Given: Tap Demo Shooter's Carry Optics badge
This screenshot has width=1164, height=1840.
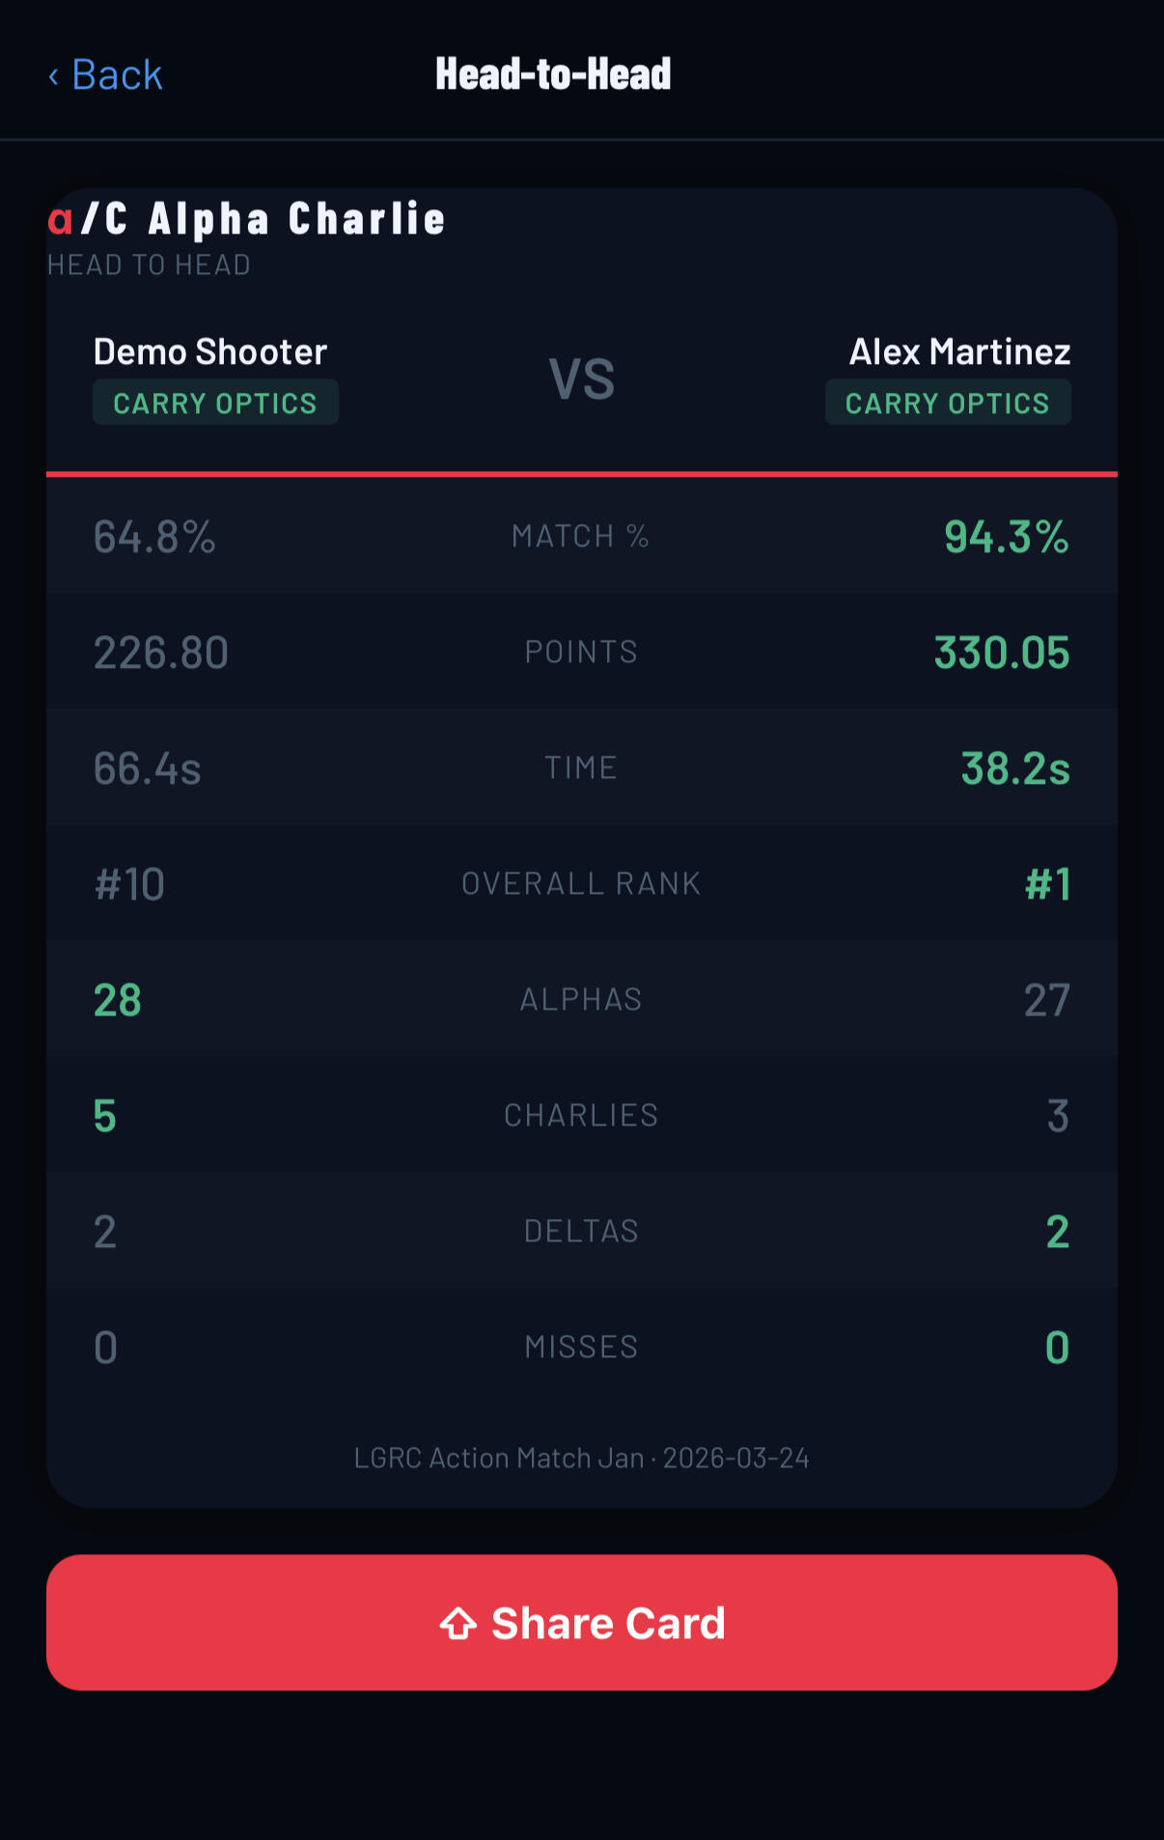Looking at the screenshot, I should (215, 403).
